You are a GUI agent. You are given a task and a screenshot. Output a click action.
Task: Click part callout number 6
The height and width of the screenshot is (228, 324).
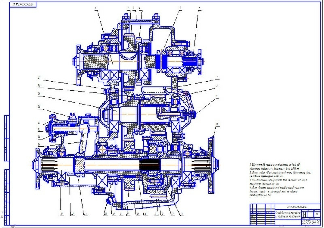pos(199,8)
